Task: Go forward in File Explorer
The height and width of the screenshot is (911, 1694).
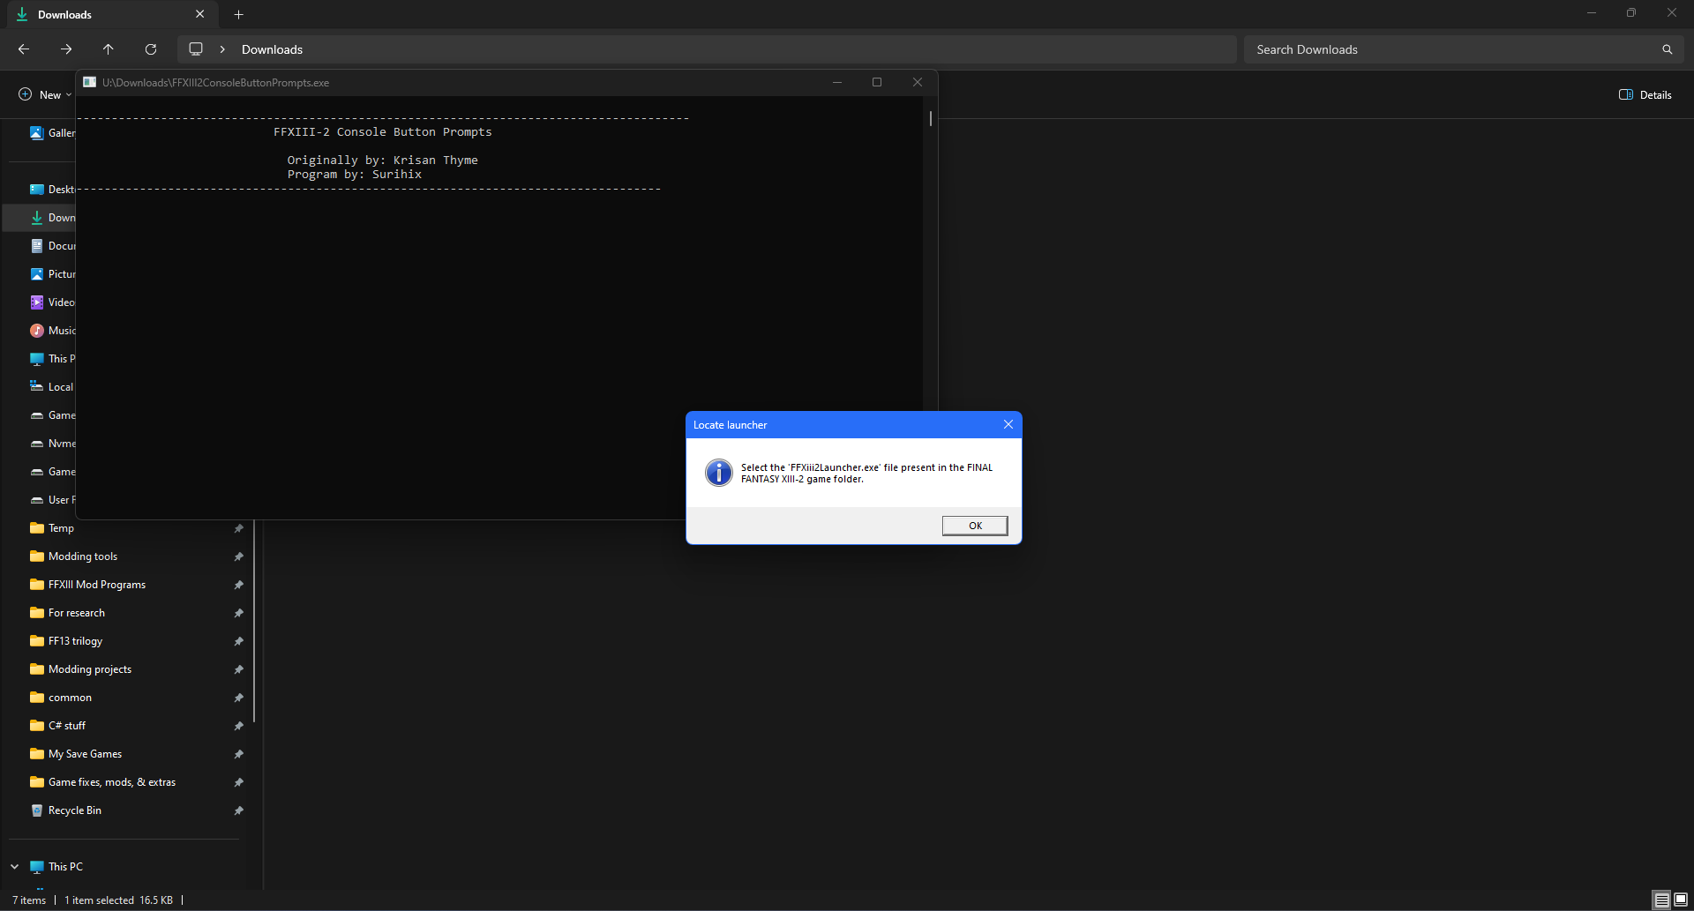Action: (x=66, y=49)
